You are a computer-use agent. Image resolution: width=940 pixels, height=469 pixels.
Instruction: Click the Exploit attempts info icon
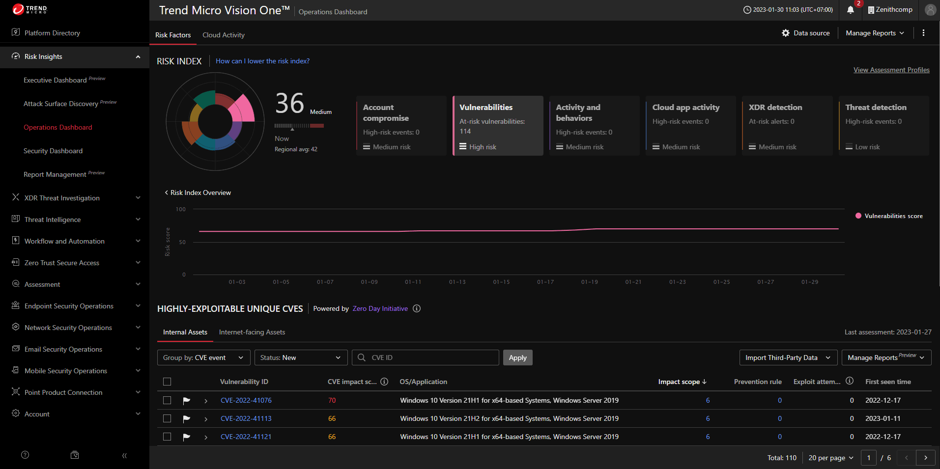click(850, 381)
